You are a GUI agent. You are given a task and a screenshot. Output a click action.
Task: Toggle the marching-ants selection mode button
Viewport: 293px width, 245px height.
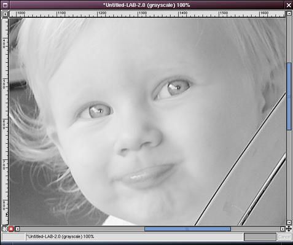click(x=4, y=229)
